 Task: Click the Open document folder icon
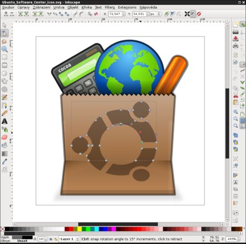click(236, 32)
